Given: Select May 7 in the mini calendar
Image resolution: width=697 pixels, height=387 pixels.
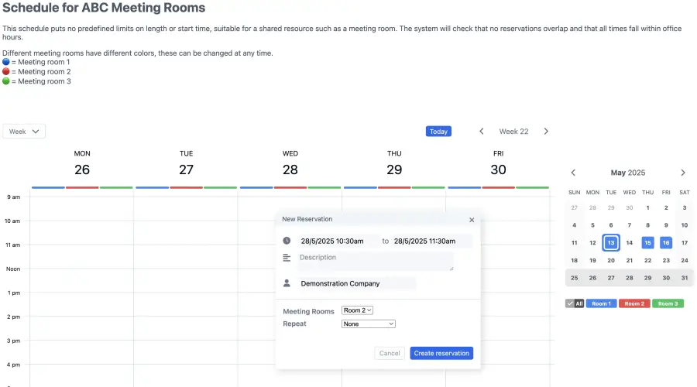Looking at the screenshot, I should click(629, 225).
